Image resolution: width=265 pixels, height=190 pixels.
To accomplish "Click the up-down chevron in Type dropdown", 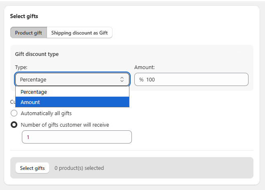I will 122,79.
